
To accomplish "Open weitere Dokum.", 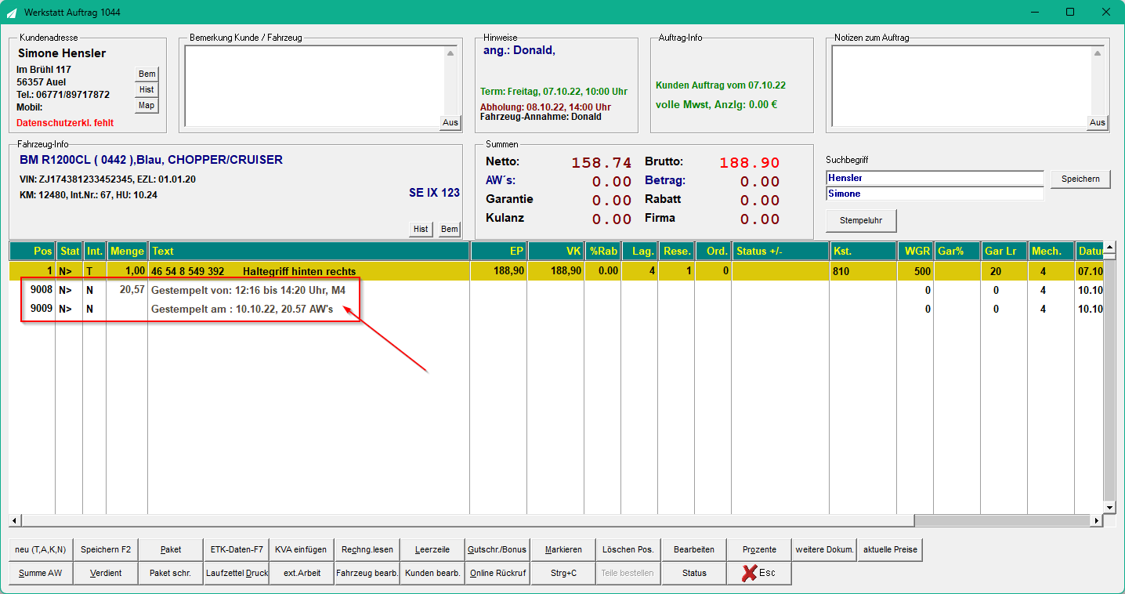I will pos(824,549).
